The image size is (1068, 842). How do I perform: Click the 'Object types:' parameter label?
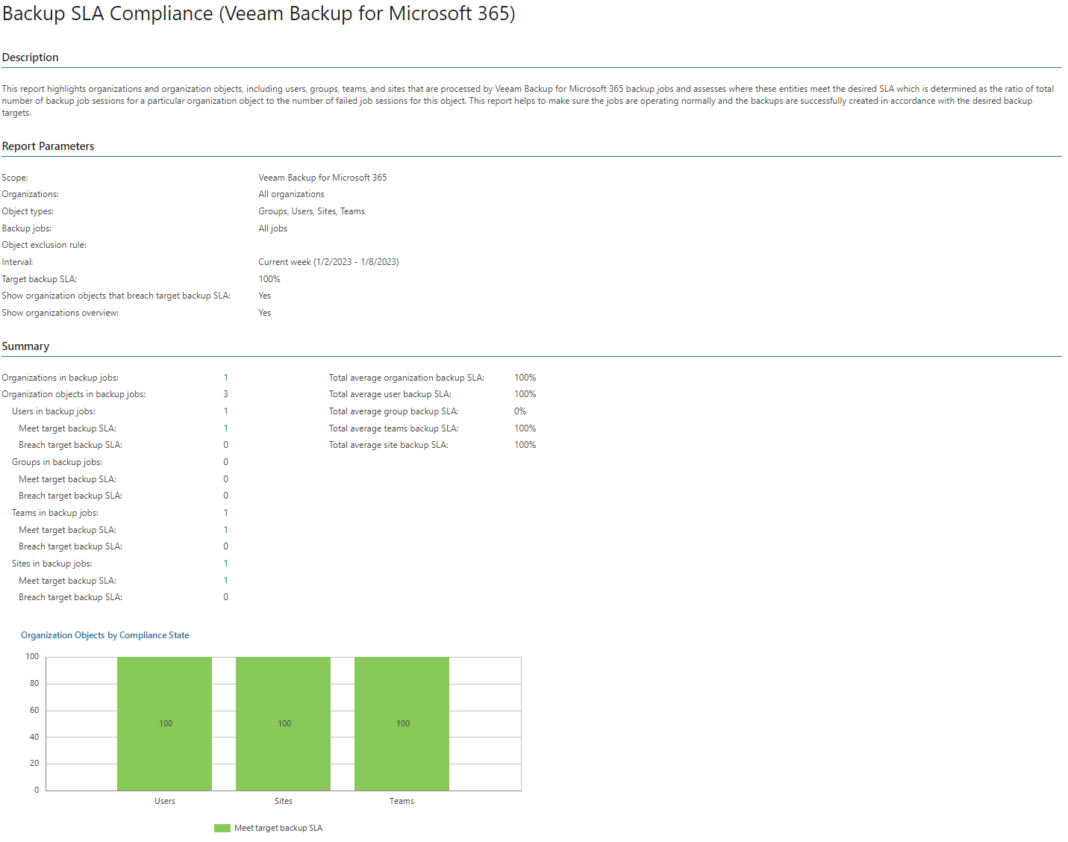click(28, 211)
